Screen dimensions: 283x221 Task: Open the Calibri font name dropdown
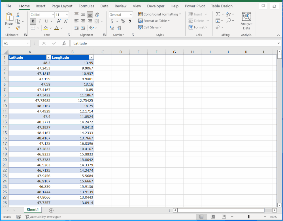(53, 15)
